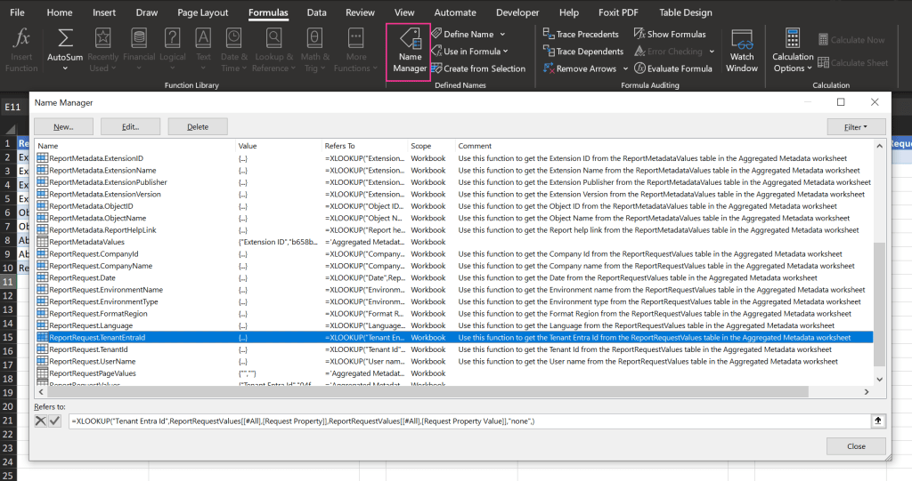Click the AutoSum sigma icon
The image size is (912, 481).
[x=65, y=38]
